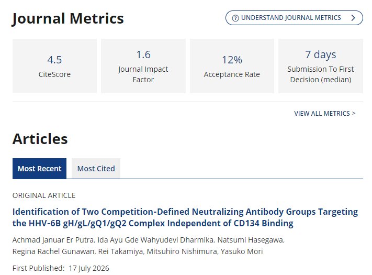Screen dimensions: 372x275
Task: Click author Achmad Januar Er Putra
Action: 53,240
